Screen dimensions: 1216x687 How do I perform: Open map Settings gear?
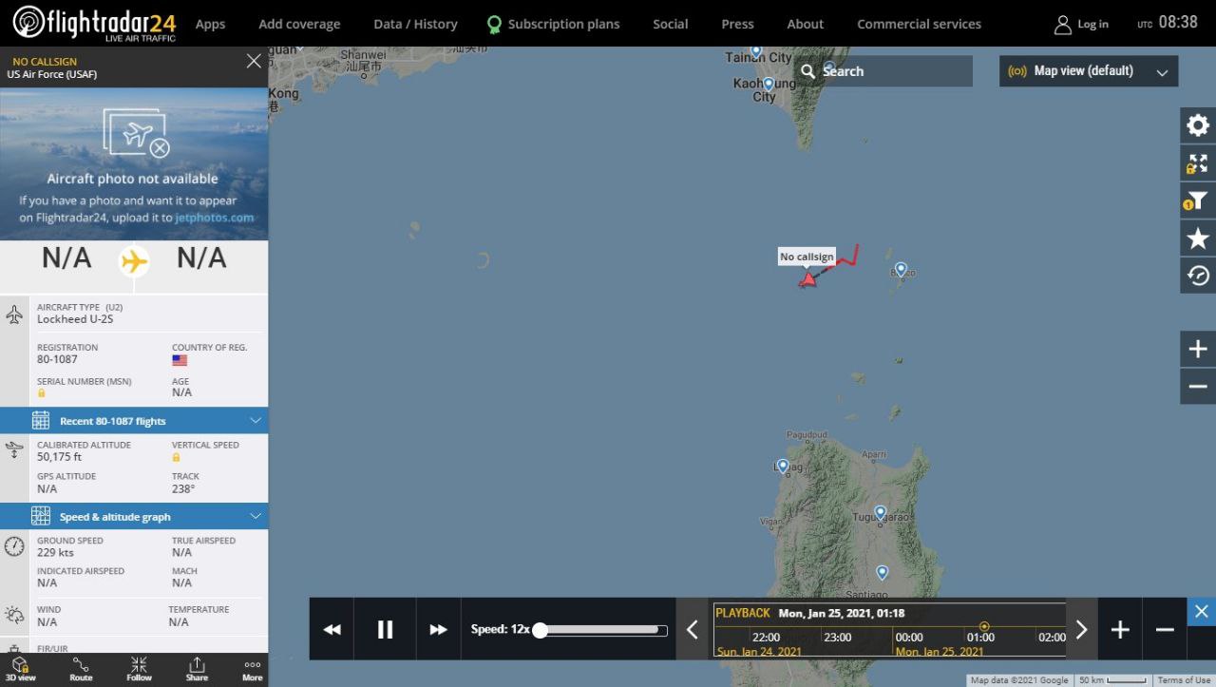pos(1198,125)
